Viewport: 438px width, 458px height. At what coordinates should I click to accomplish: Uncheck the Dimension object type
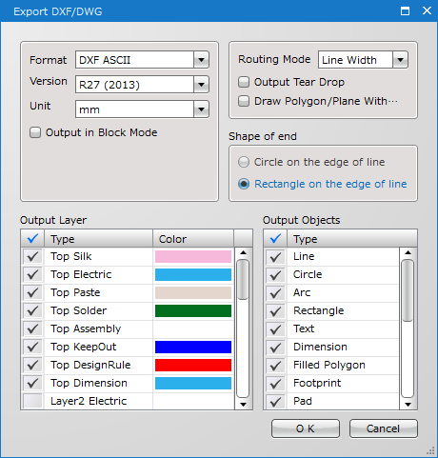tap(275, 347)
